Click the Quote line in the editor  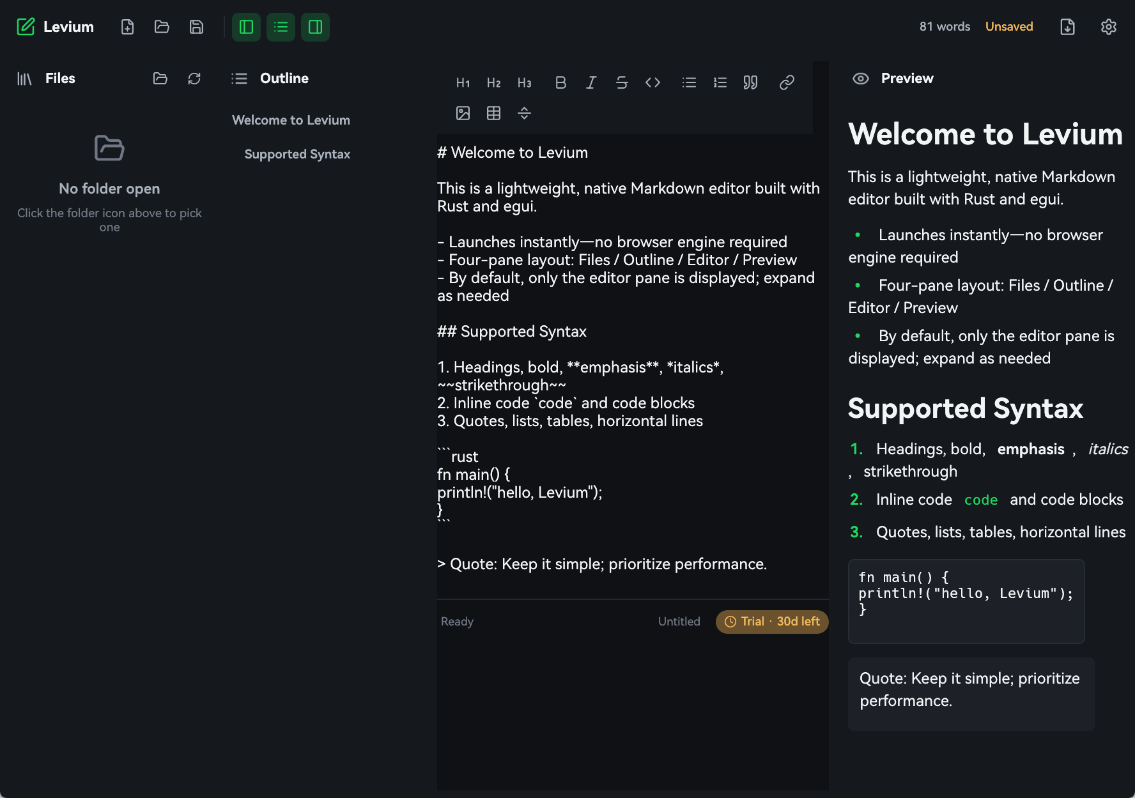(x=602, y=564)
